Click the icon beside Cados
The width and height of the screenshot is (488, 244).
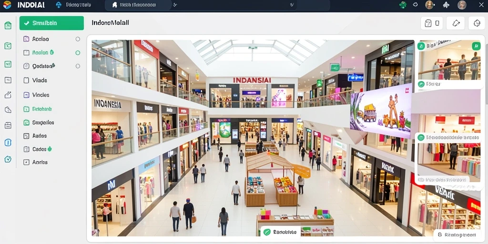tap(27, 149)
